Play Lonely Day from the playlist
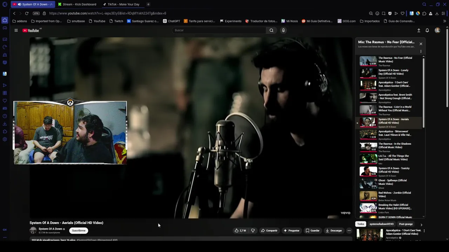This screenshot has width=449, height=252. point(389,73)
